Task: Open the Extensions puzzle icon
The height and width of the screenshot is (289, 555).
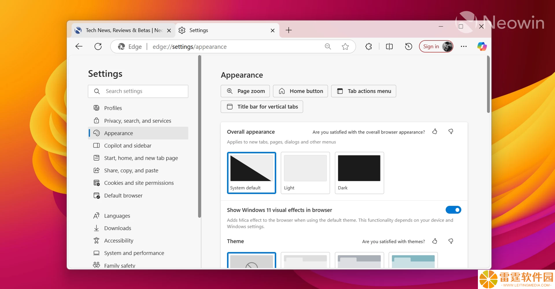Action: tap(369, 47)
